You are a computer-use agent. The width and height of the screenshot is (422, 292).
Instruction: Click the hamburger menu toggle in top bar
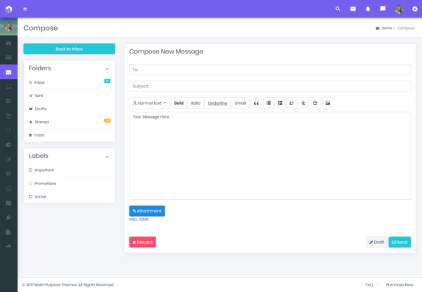tap(25, 9)
